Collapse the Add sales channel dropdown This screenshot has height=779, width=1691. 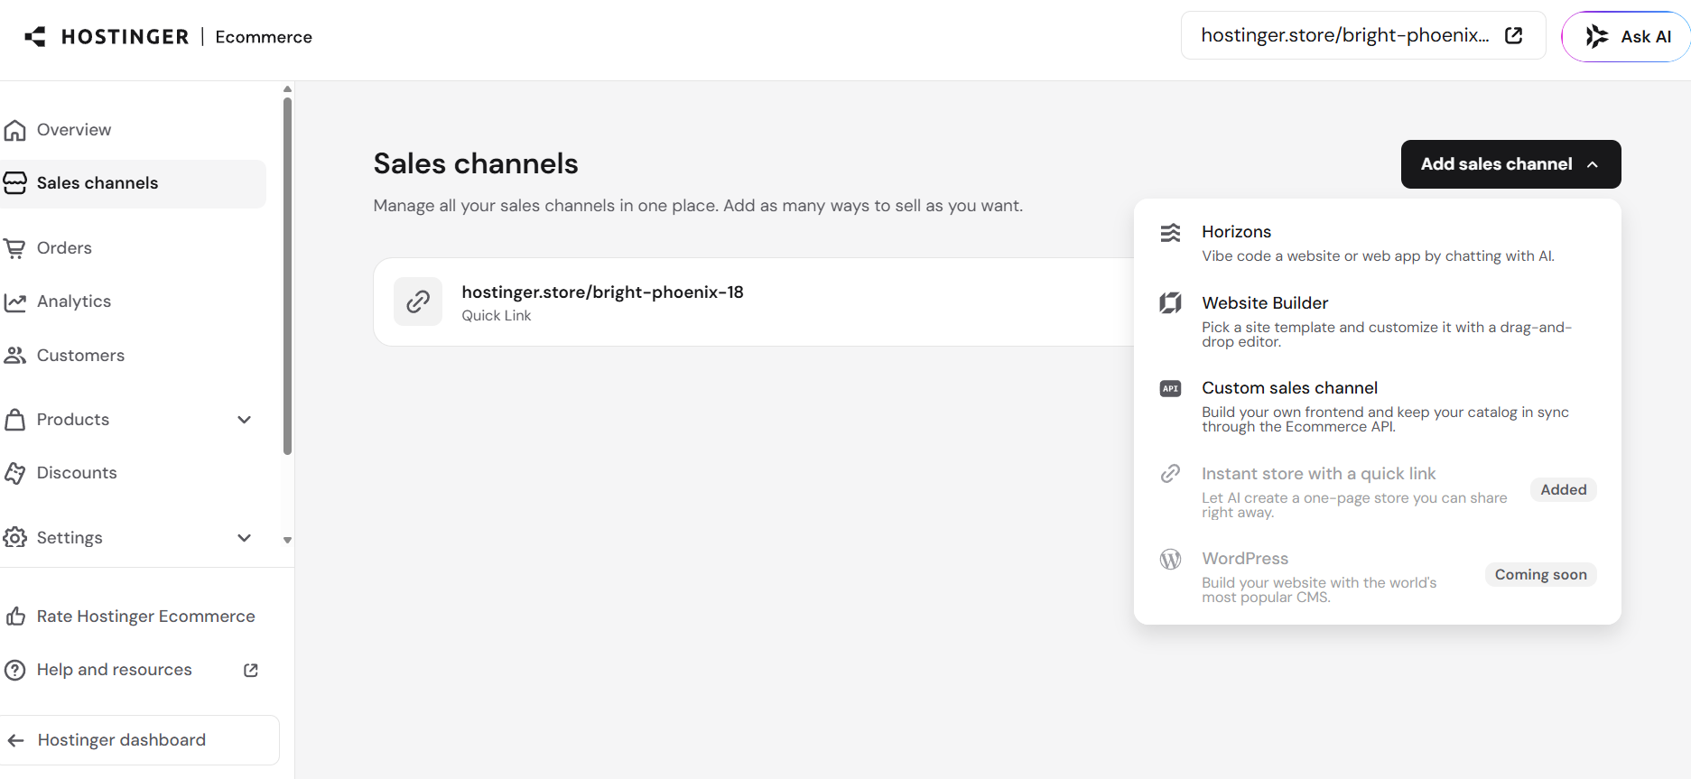(1510, 164)
